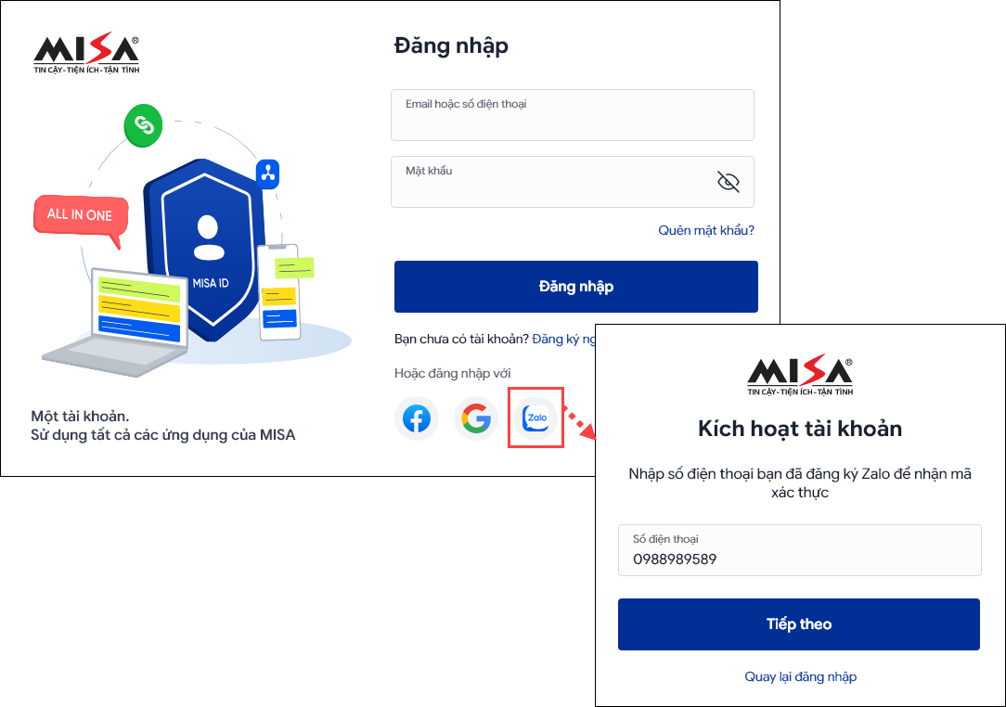Click the ALL IN ONE speech bubble
The image size is (1006, 707).
click(80, 216)
